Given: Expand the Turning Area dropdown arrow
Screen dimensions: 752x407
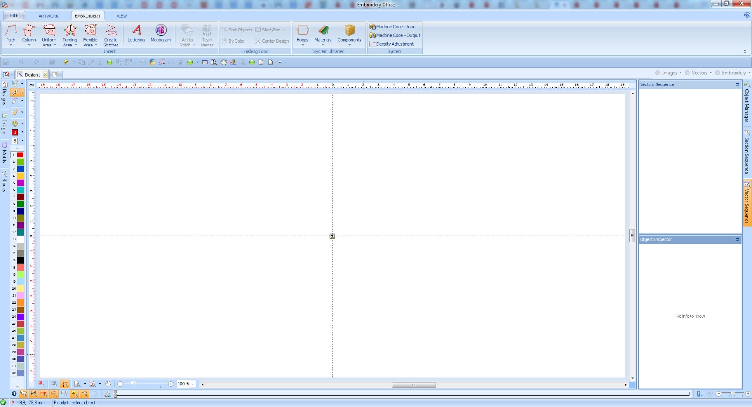Looking at the screenshot, I should 76,45.
